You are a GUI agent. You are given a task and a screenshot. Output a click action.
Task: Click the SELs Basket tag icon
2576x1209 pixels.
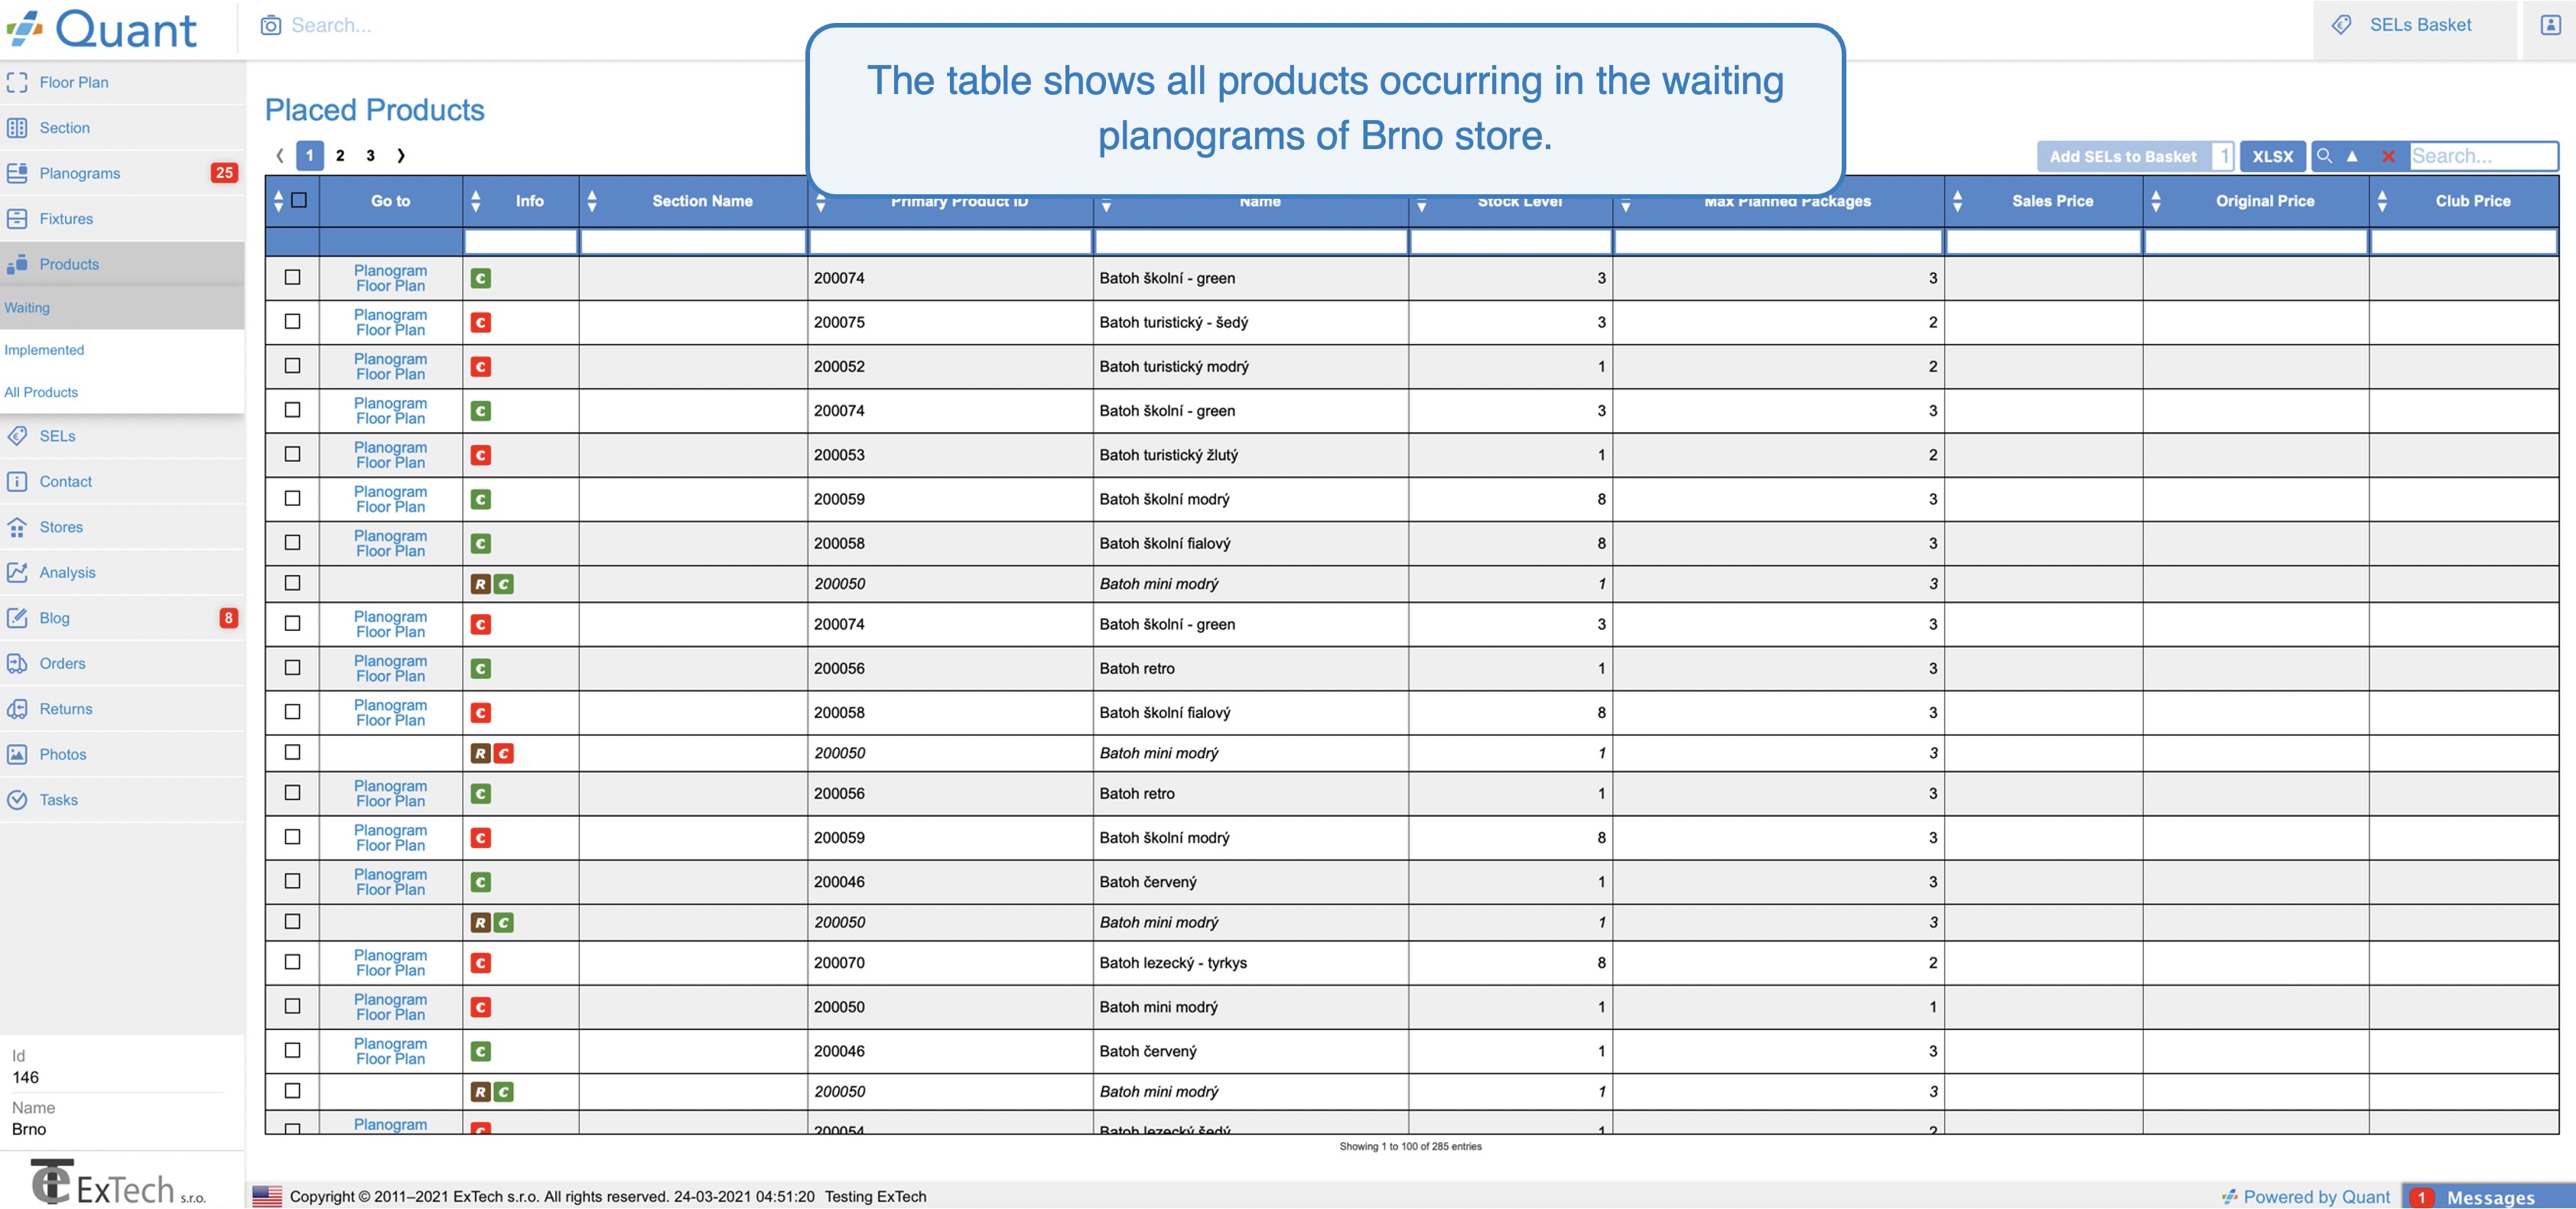2341,25
